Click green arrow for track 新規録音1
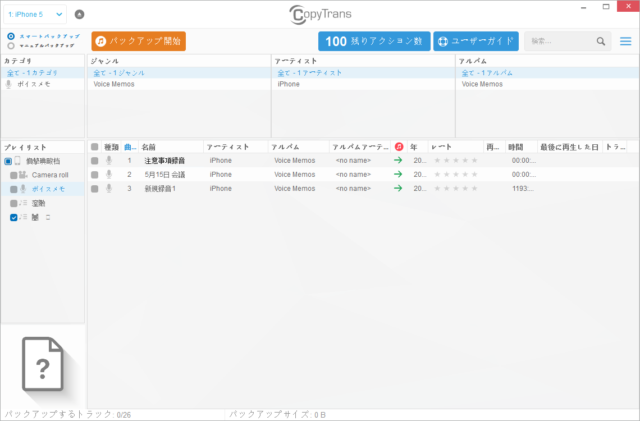The height and width of the screenshot is (421, 640). pyautogui.click(x=398, y=188)
